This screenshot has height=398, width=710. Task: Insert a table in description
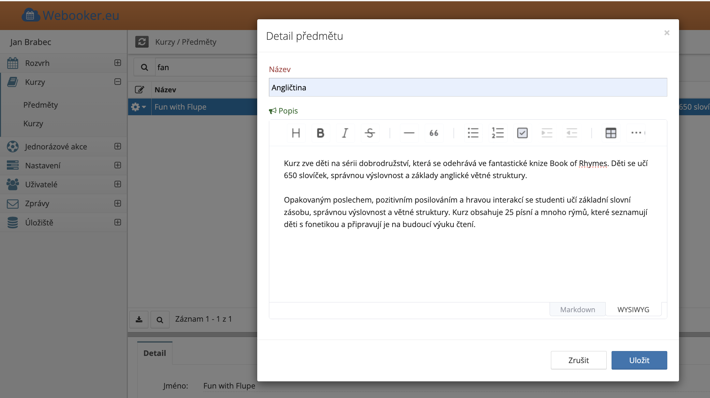[611, 133]
